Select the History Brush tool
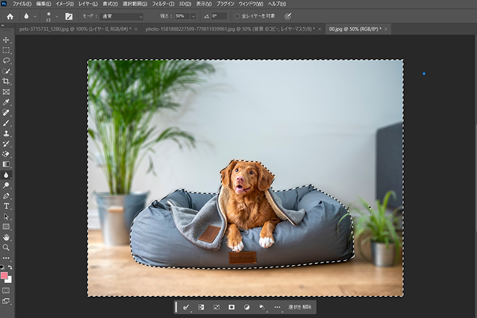The width and height of the screenshot is (477, 318). click(x=6, y=144)
